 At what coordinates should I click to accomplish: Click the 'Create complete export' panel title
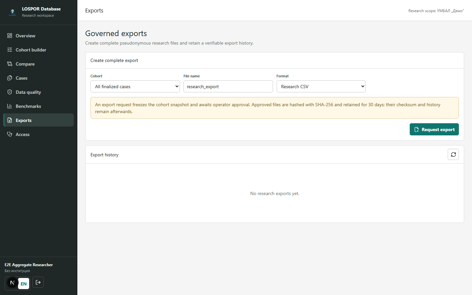pos(114,60)
